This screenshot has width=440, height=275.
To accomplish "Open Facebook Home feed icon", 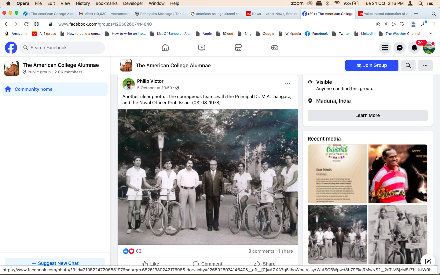I will click(x=165, y=48).
